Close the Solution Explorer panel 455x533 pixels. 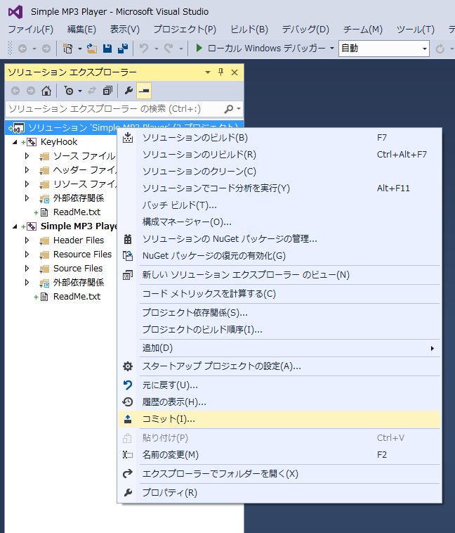tap(235, 72)
